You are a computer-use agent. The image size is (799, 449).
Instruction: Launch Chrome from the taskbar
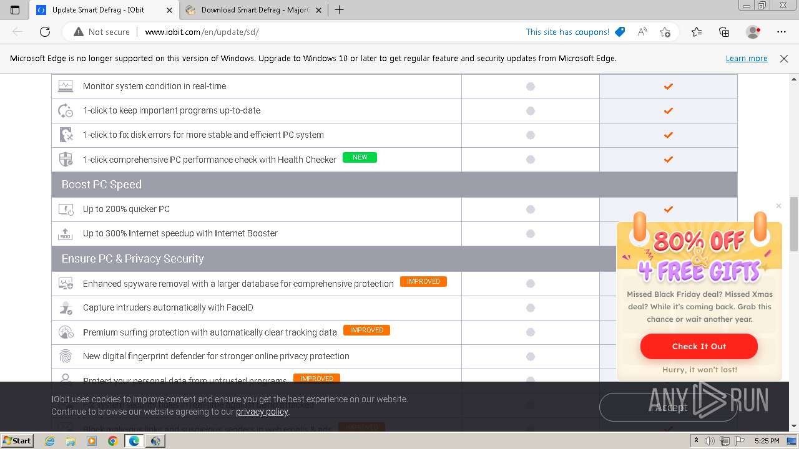pyautogui.click(x=112, y=441)
